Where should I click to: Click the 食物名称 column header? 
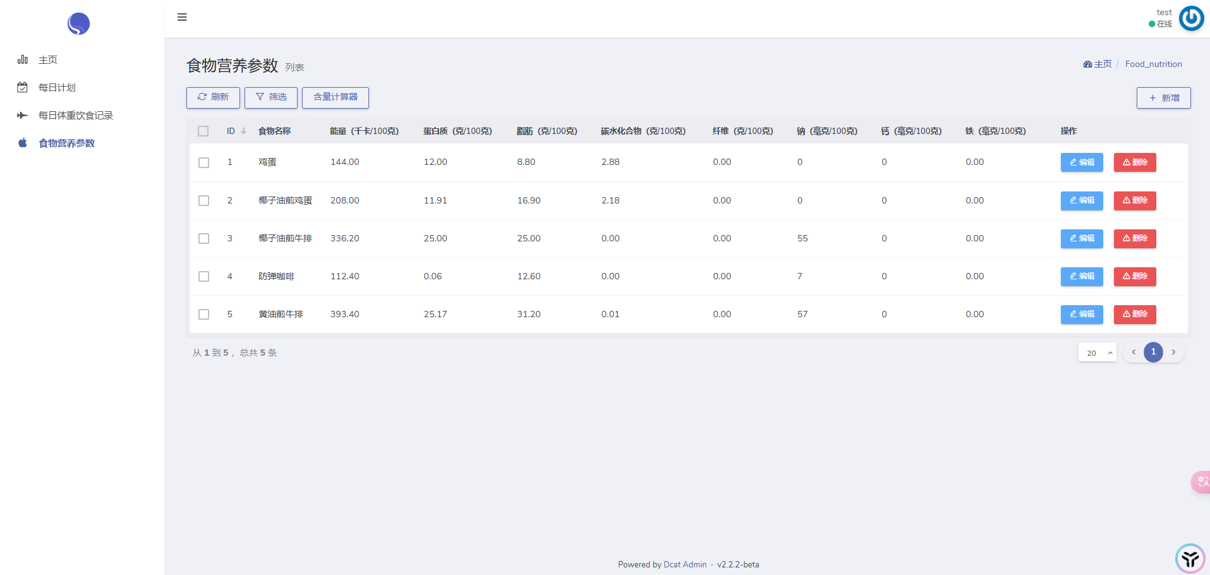tap(274, 131)
